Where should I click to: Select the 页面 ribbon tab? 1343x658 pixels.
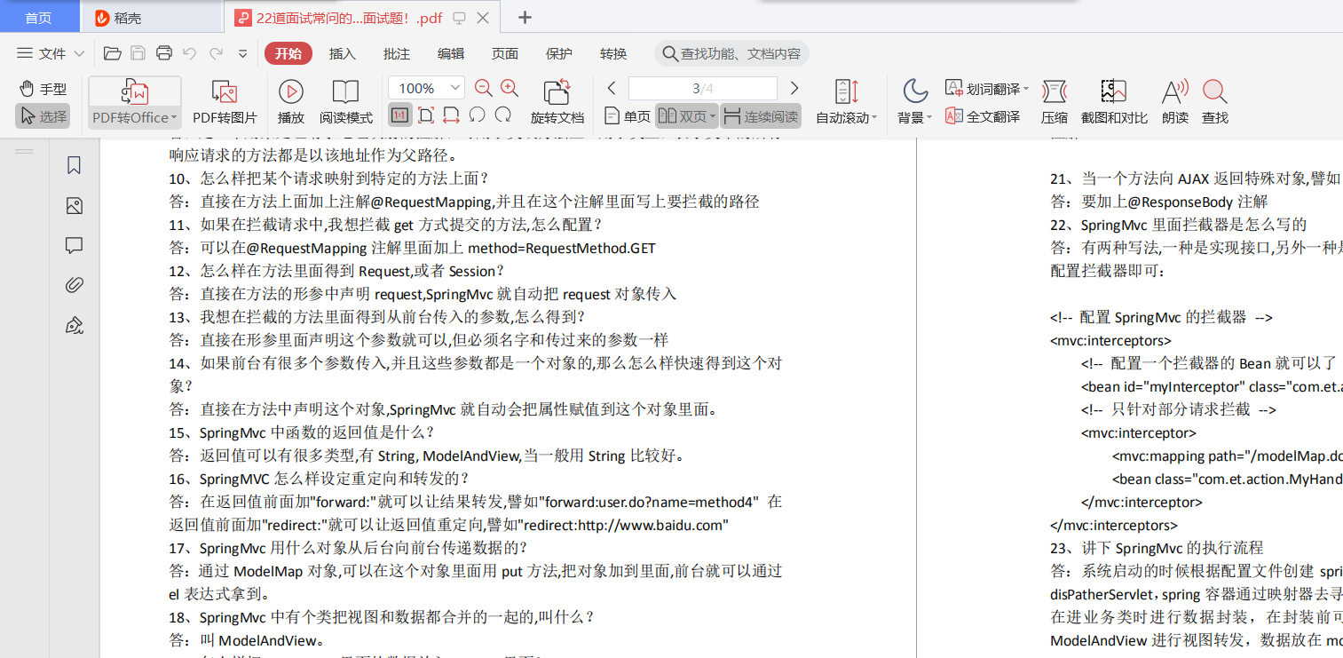pos(505,53)
